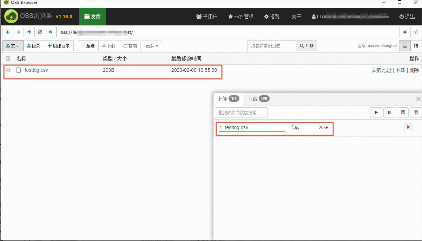Screen dimensions: 422x241
Task: Click the 2023-02-06 16:55:39 timestamp
Action: (x=194, y=70)
